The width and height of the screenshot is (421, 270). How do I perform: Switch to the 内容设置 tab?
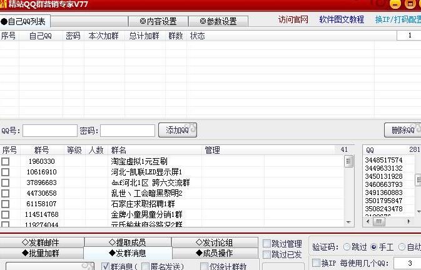158,21
